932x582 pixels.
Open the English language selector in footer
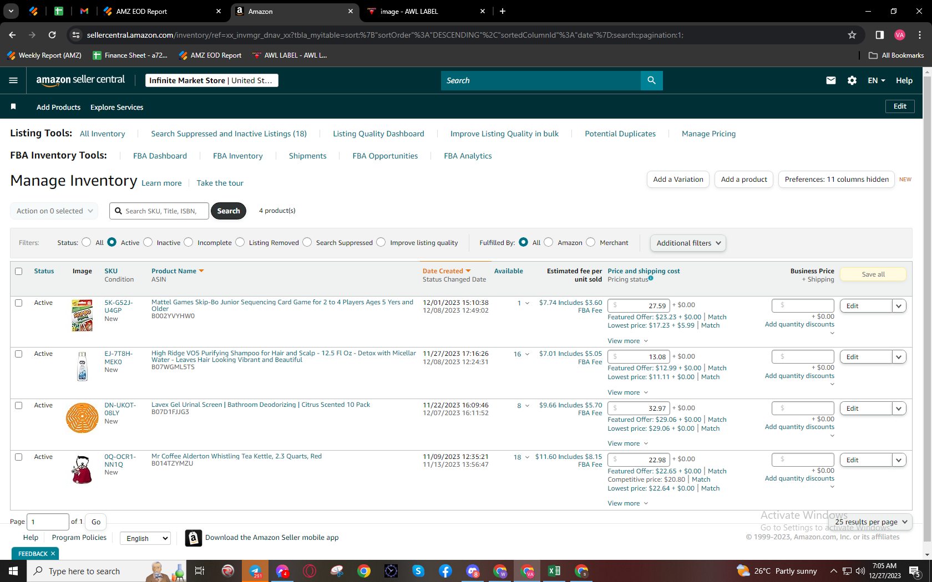tap(146, 538)
